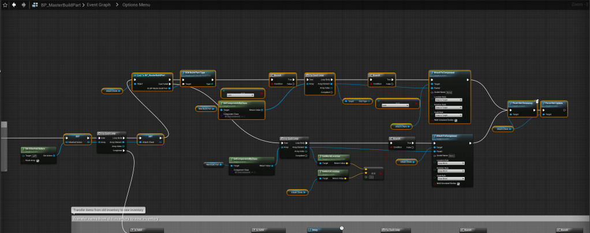The width and height of the screenshot is (590, 233).
Task: Toggle Reset Array checkbox on Get Attached Actors
Action: click(x=38, y=160)
